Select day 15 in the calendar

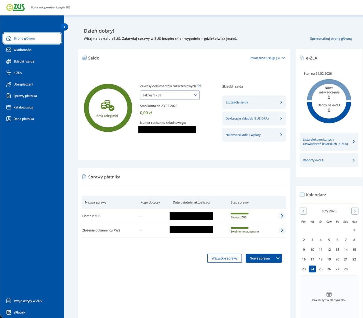tap(354, 249)
